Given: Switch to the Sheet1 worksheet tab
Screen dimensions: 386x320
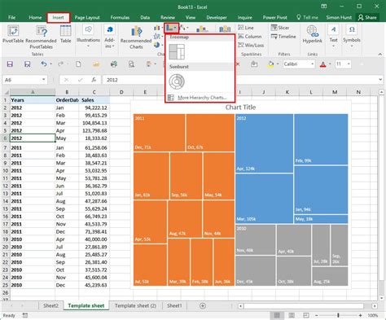Looking at the screenshot, I should tap(174, 306).
